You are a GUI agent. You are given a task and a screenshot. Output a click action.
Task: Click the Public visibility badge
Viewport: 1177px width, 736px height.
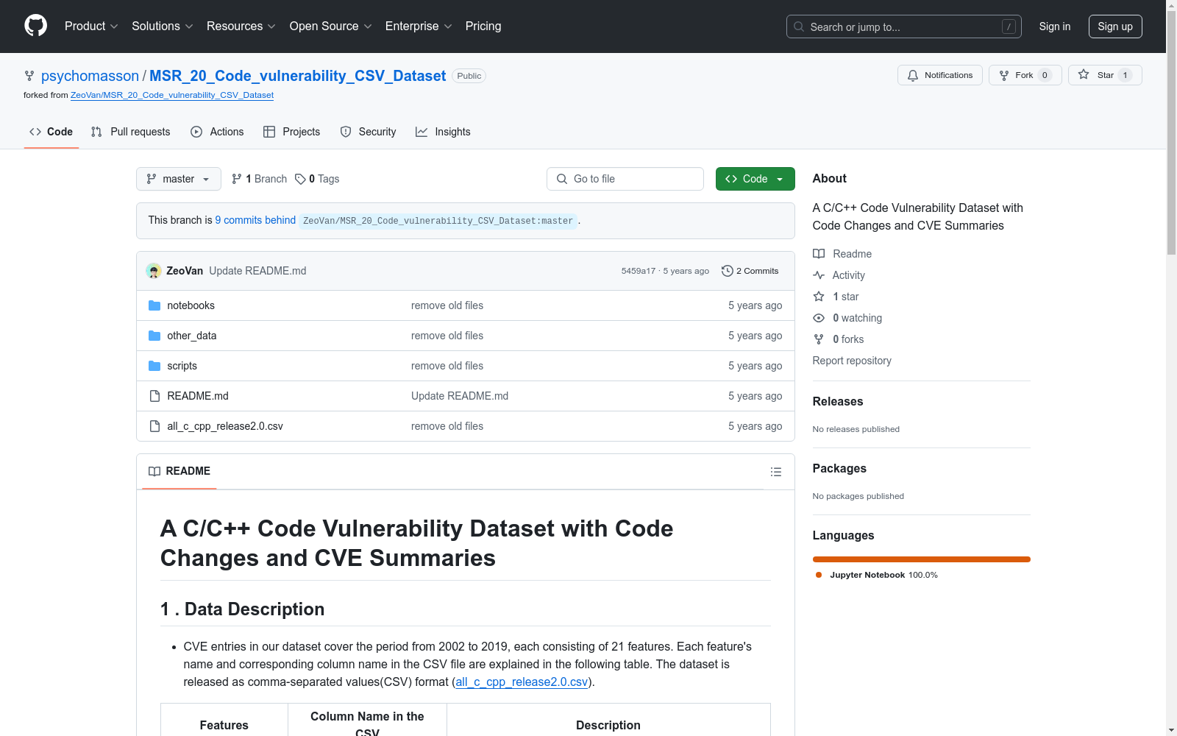(469, 75)
